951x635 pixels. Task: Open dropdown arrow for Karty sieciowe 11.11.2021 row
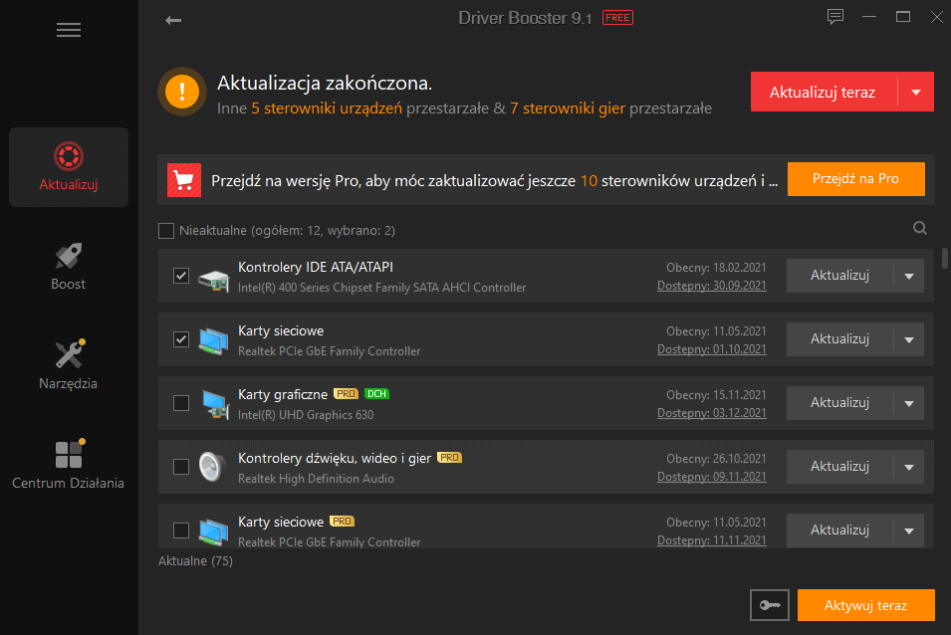909,530
